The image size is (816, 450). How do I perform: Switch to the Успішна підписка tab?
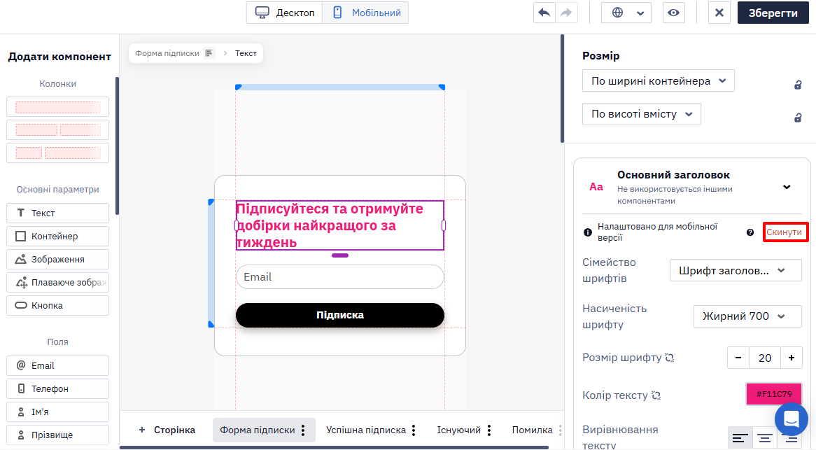coord(366,430)
